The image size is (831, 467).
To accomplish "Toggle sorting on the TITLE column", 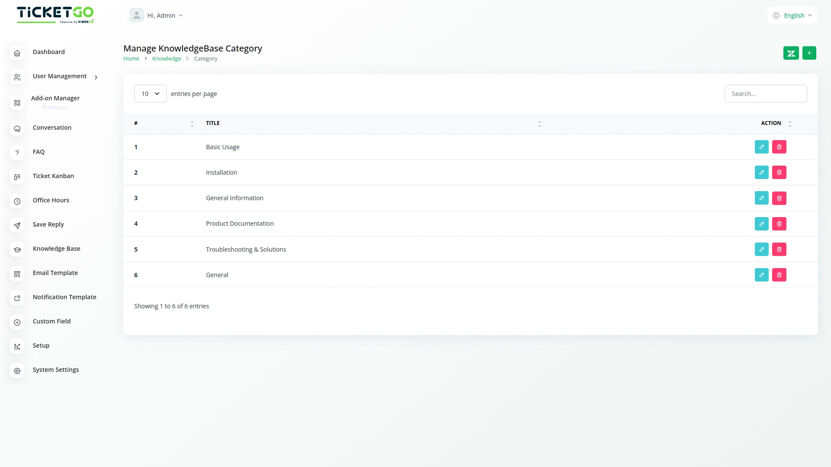I will click(x=540, y=124).
